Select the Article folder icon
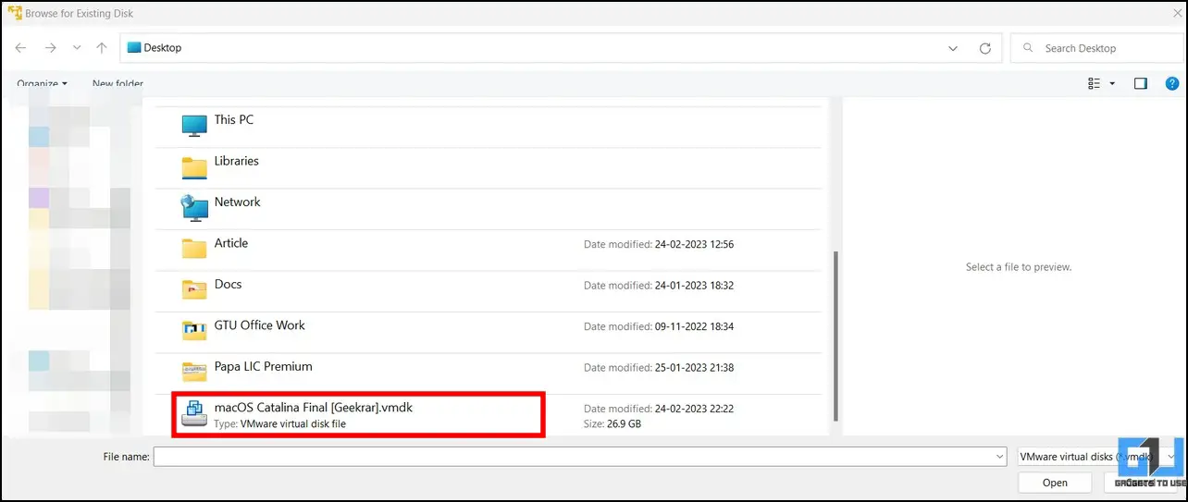Viewport: 1188px width, 502px height. 194,250
